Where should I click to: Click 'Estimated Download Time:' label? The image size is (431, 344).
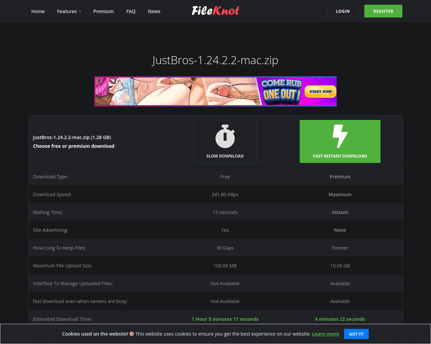pos(62,319)
